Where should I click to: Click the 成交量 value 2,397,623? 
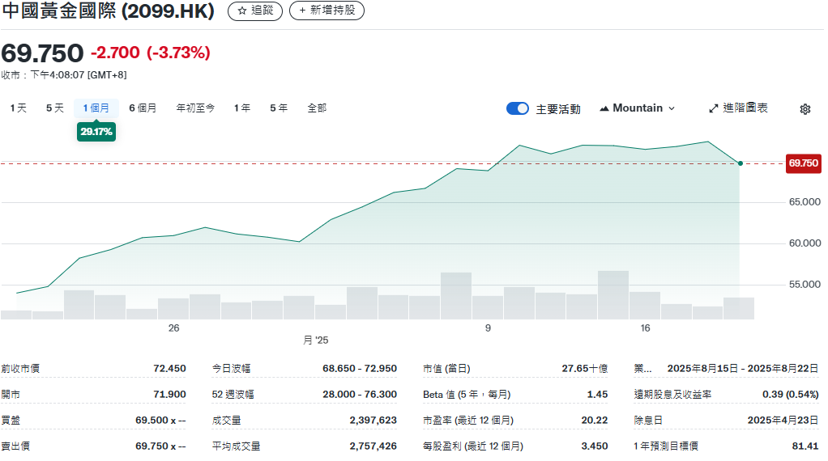pyautogui.click(x=373, y=421)
